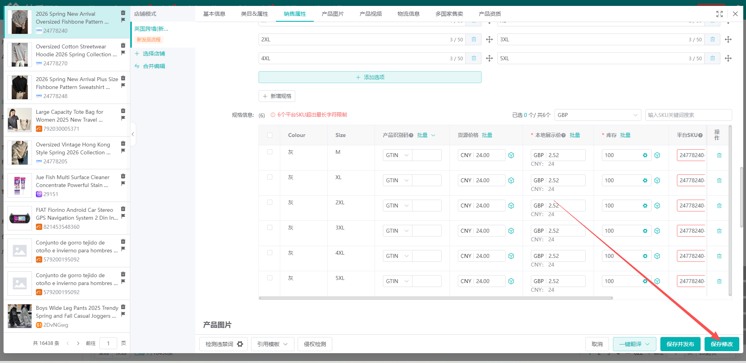Click stock settings gear in XL row
Screen dimensions: 746x363
click(645, 180)
